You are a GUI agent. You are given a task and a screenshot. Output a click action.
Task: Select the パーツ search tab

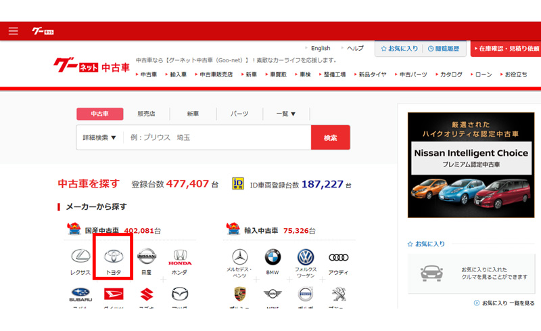(239, 114)
